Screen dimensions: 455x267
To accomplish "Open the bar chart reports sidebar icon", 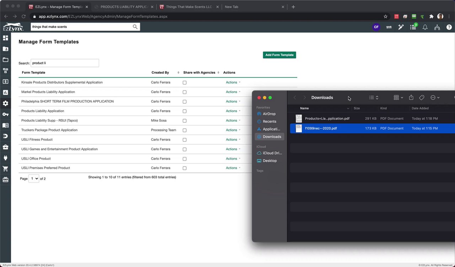I will [x=5, y=93].
